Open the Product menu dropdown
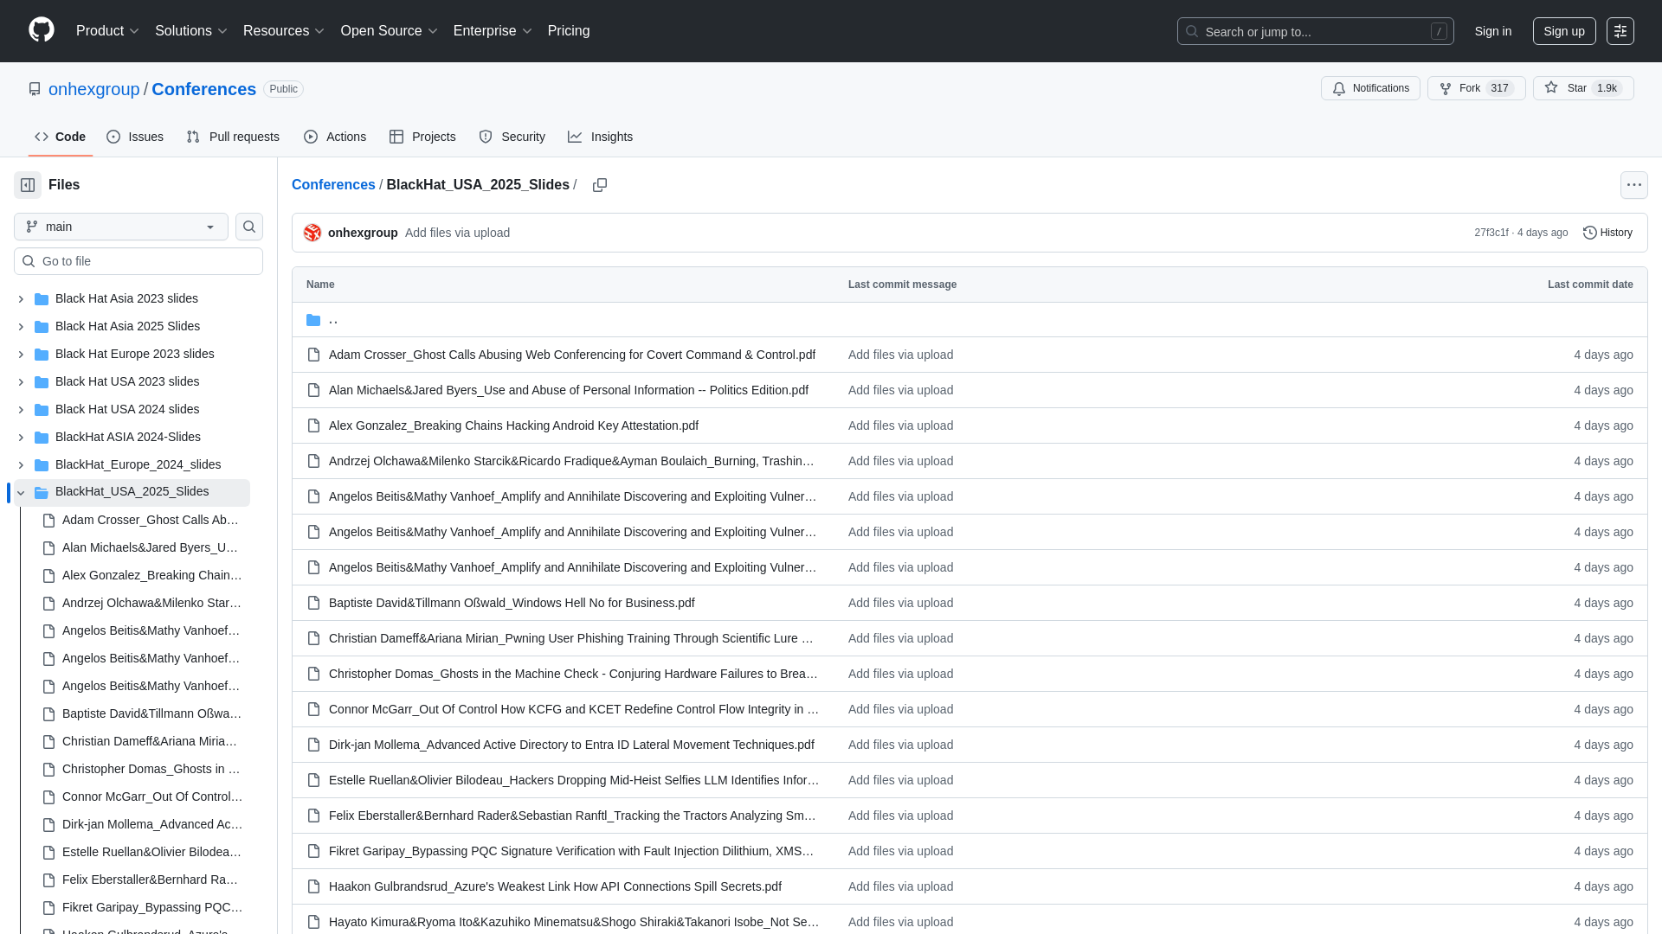 click(x=107, y=31)
